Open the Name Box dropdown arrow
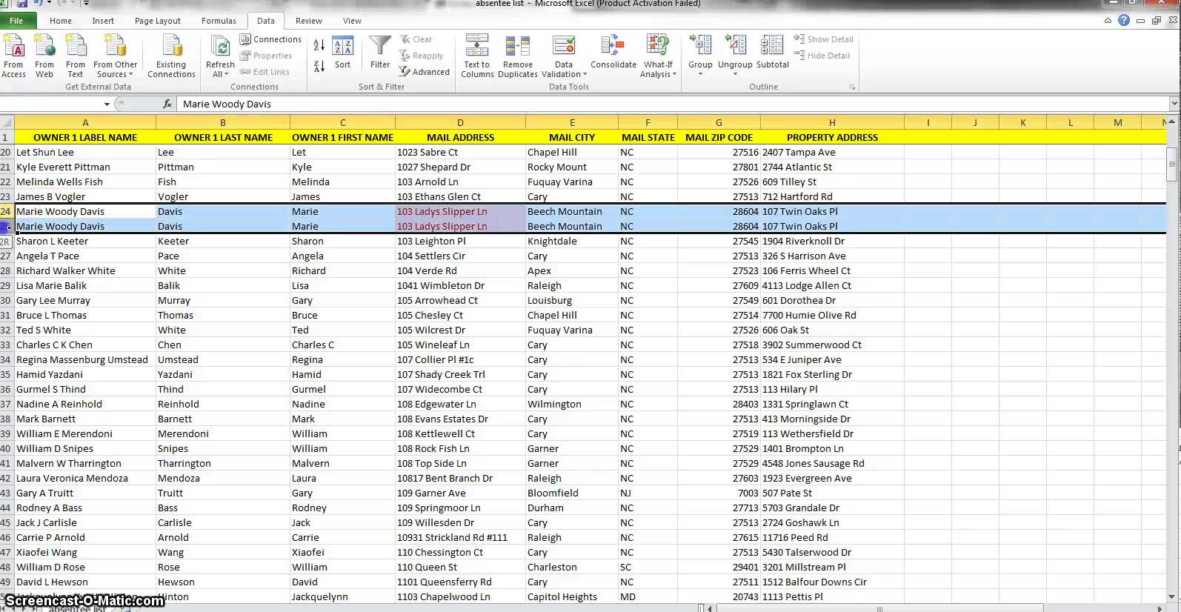 107,104
